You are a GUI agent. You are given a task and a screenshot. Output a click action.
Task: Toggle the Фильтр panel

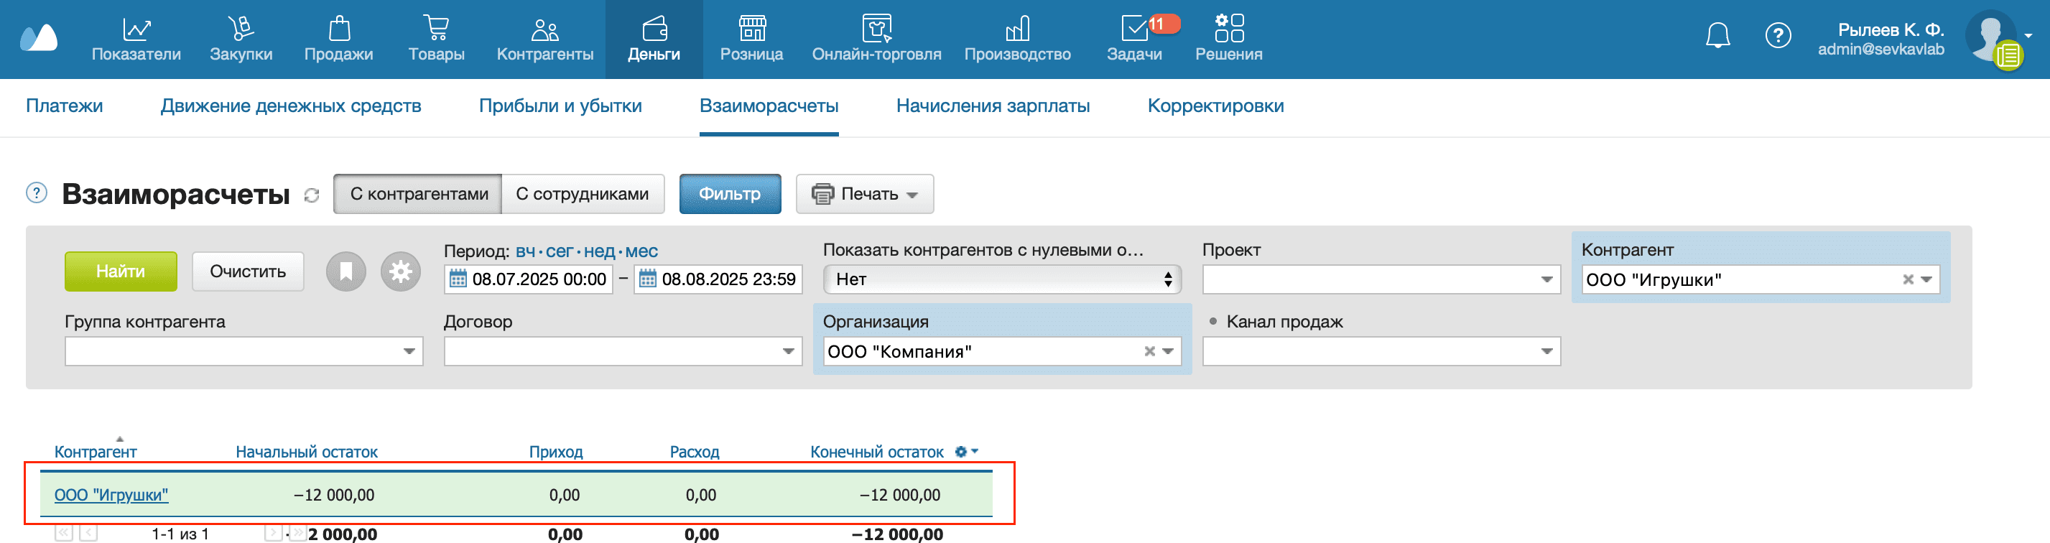[730, 194]
